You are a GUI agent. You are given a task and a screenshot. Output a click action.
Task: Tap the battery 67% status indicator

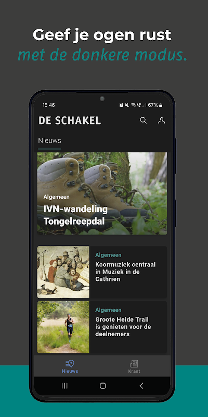click(x=155, y=105)
